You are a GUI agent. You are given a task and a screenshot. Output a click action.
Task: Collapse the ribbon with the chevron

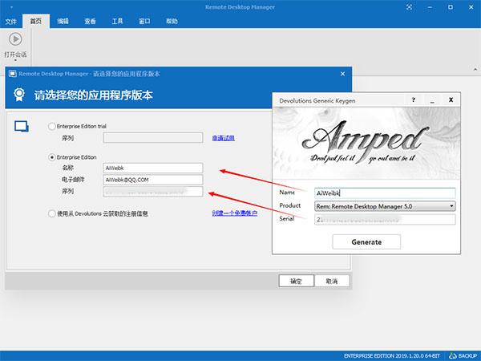point(475,69)
